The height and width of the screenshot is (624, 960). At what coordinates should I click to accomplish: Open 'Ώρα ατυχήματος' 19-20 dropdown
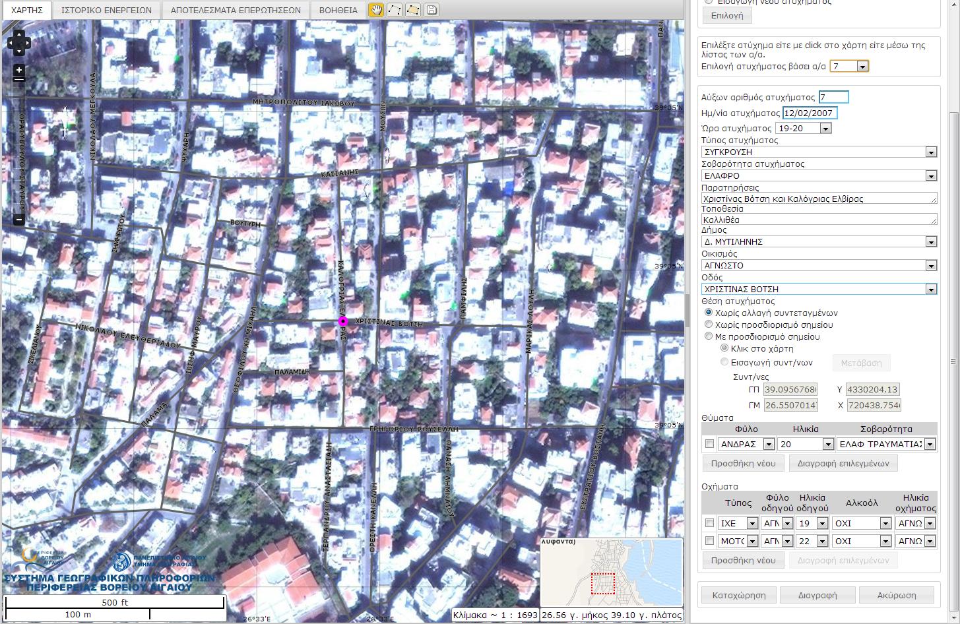click(804, 128)
